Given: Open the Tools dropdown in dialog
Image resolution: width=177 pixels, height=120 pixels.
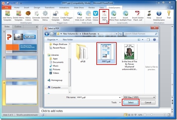Looking at the screenshot, I should pyautogui.click(x=116, y=102).
